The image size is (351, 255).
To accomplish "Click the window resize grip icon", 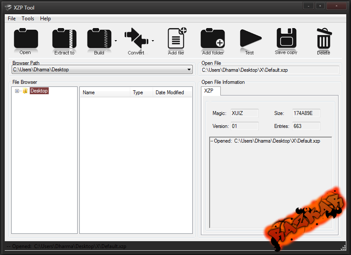I will tap(343, 247).
